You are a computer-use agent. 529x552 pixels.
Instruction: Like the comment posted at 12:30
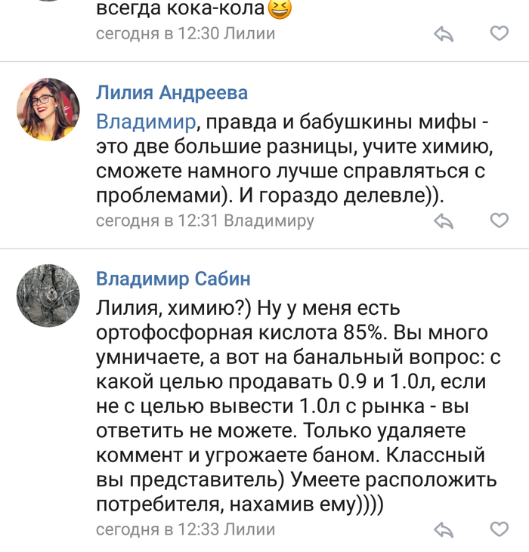click(x=500, y=33)
